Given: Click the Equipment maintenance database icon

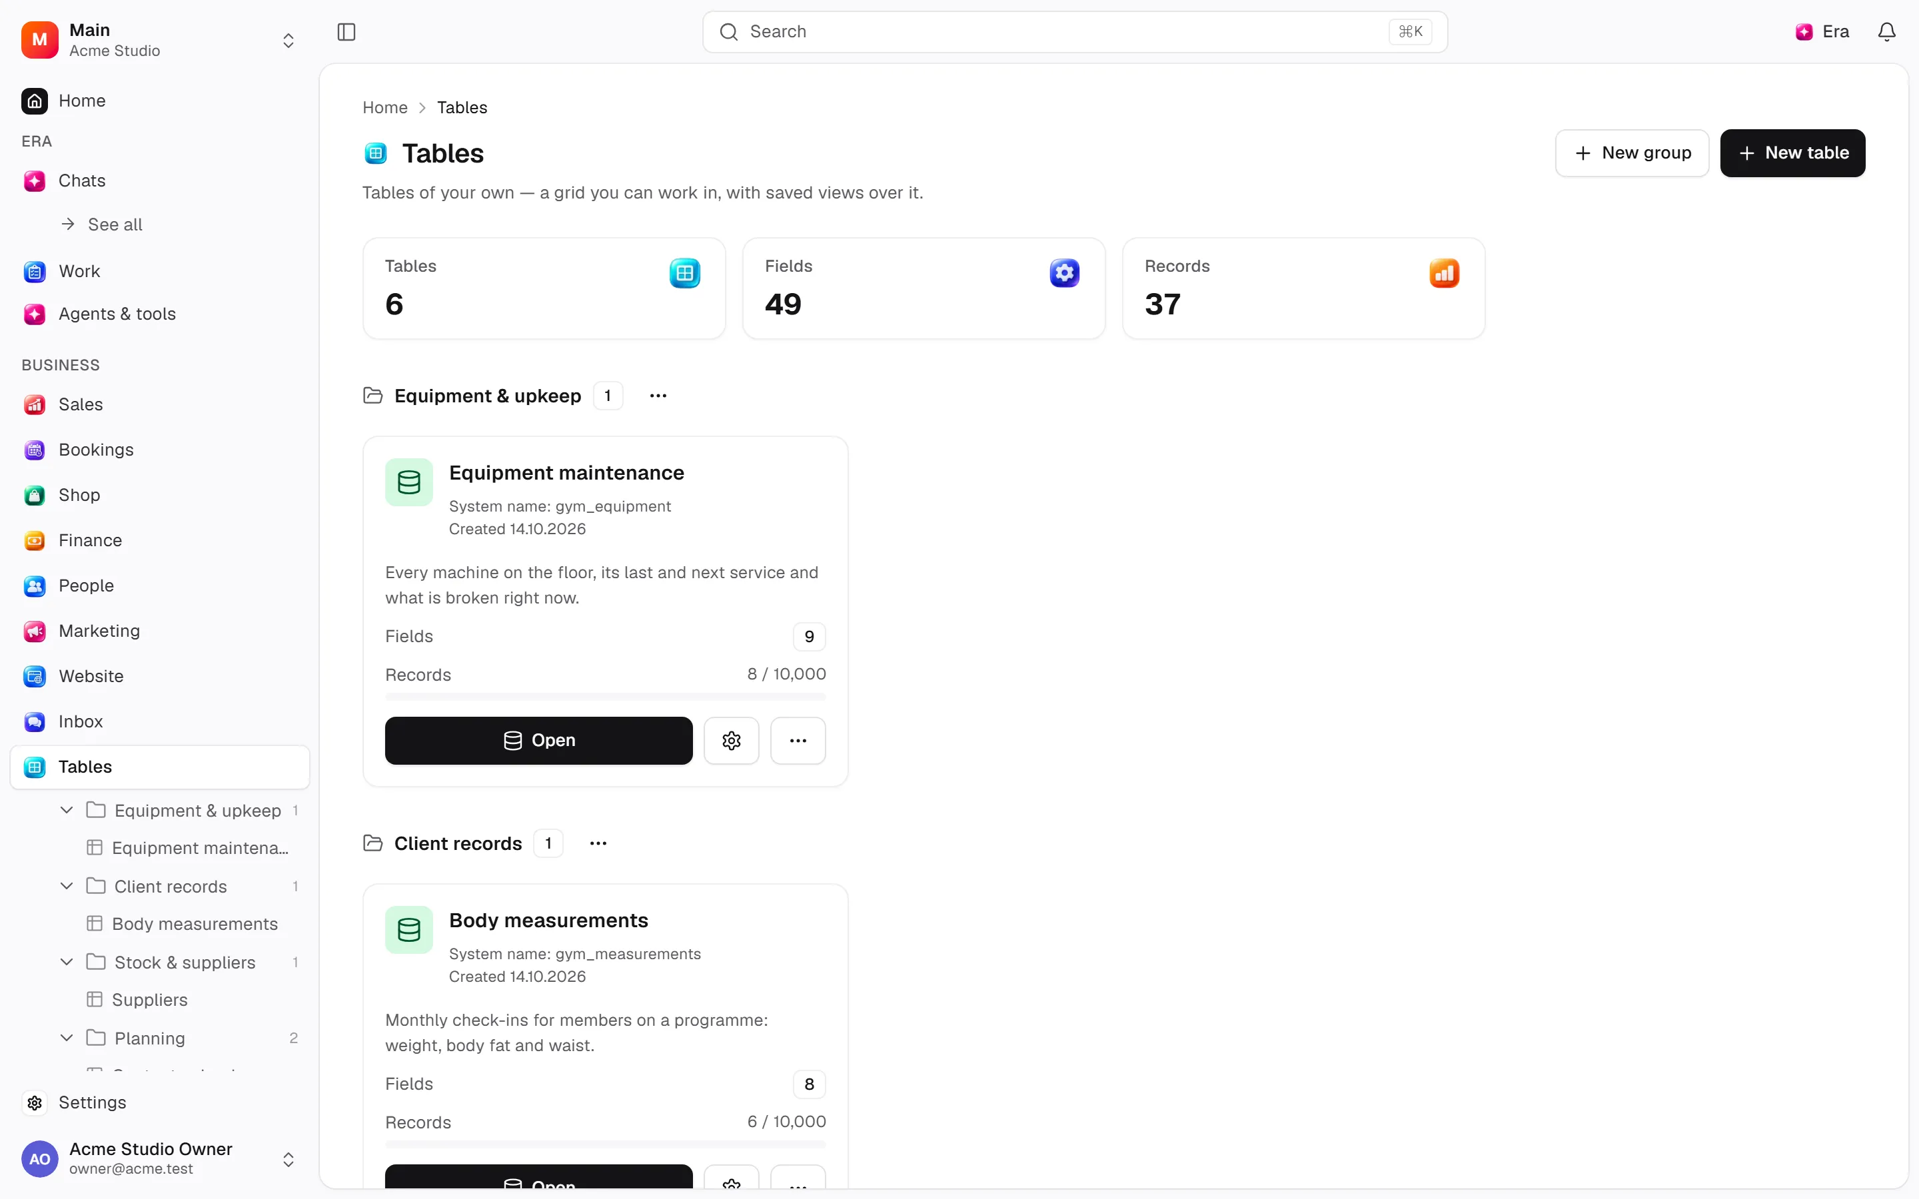Looking at the screenshot, I should [409, 482].
